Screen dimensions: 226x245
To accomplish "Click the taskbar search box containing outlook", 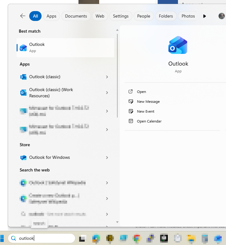I will click(x=42, y=238).
